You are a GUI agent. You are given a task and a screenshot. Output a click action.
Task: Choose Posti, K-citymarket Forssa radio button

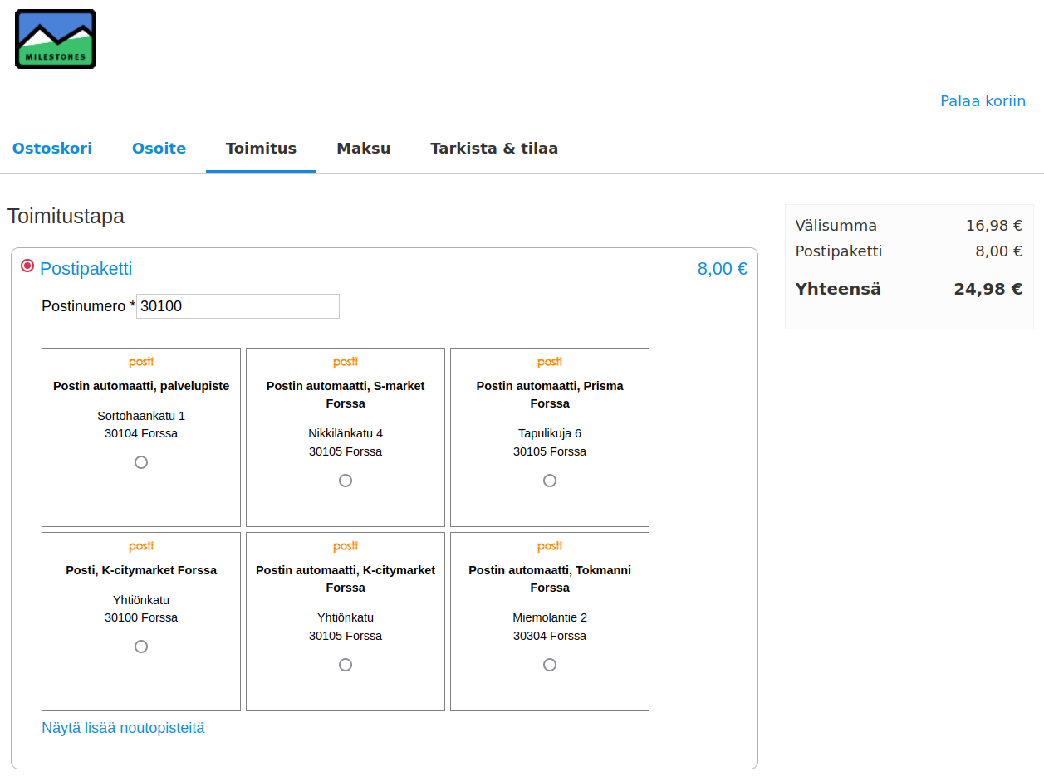click(141, 647)
